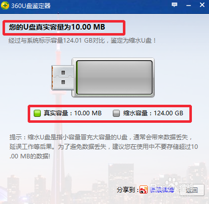Click the 360U盘鉴定器 title text
The image size is (209, 204).
(x=31, y=6)
